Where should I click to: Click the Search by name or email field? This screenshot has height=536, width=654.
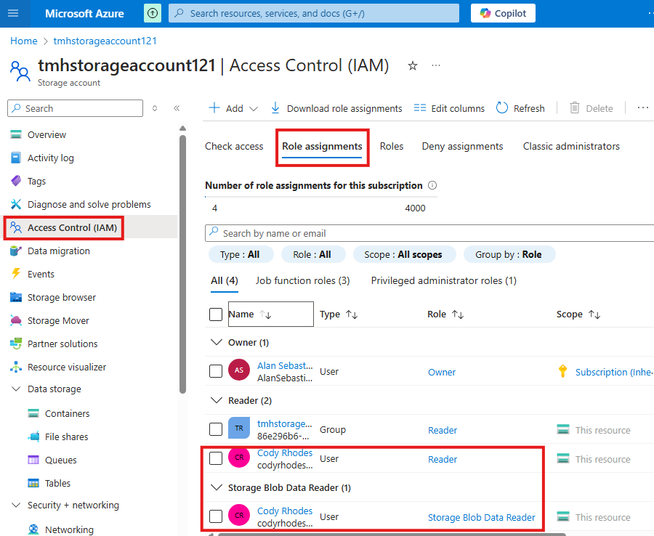429,233
